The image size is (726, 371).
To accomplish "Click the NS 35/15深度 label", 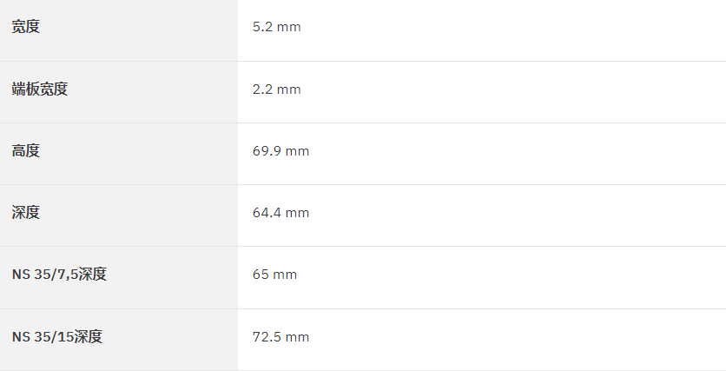I will point(57,336).
